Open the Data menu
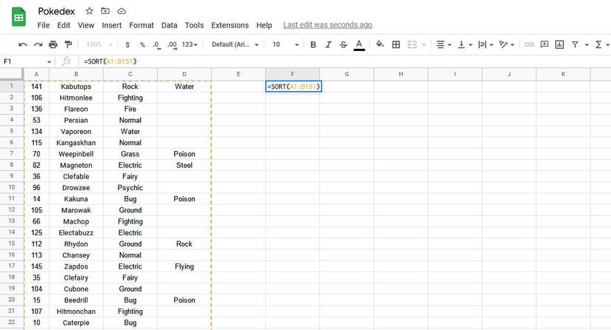The width and height of the screenshot is (611, 330). click(169, 25)
